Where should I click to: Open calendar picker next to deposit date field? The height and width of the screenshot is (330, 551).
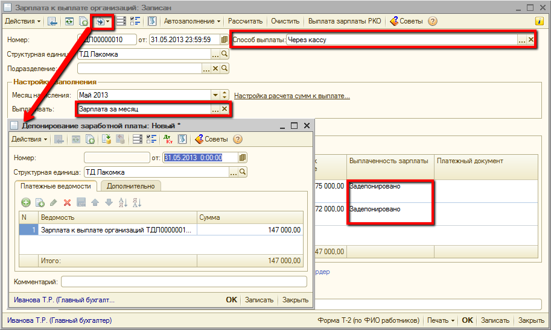coord(243,158)
